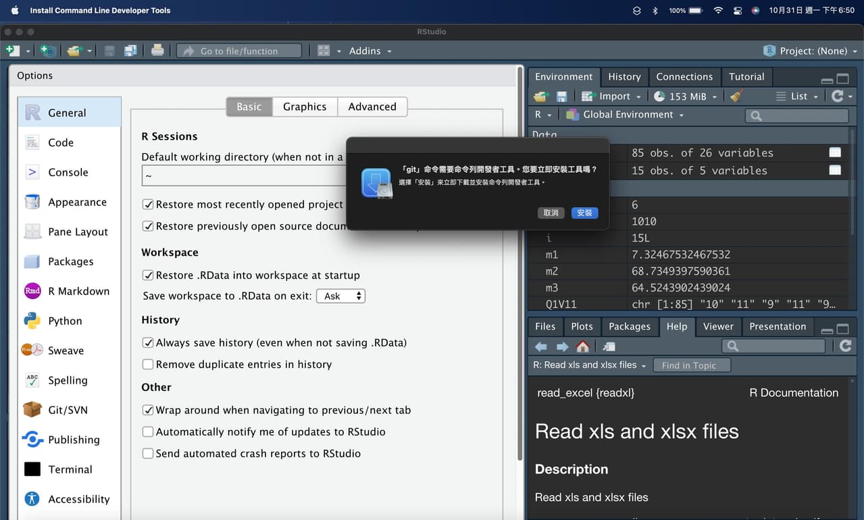Show Help topic in a new window
Screen dimensions: 864x520
(x=608, y=346)
